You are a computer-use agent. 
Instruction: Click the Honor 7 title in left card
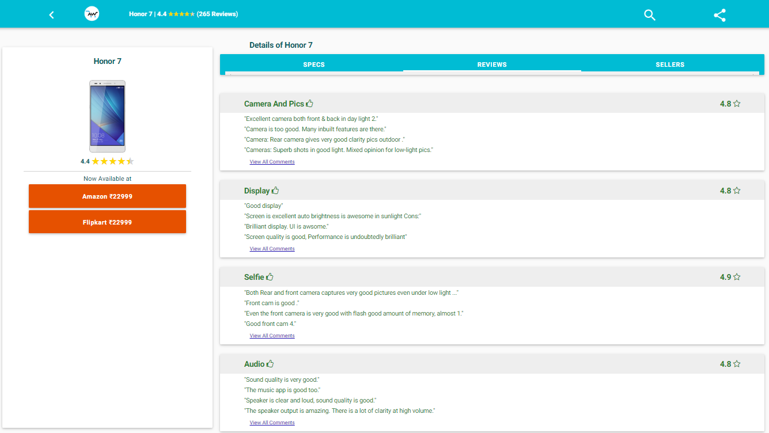107,61
